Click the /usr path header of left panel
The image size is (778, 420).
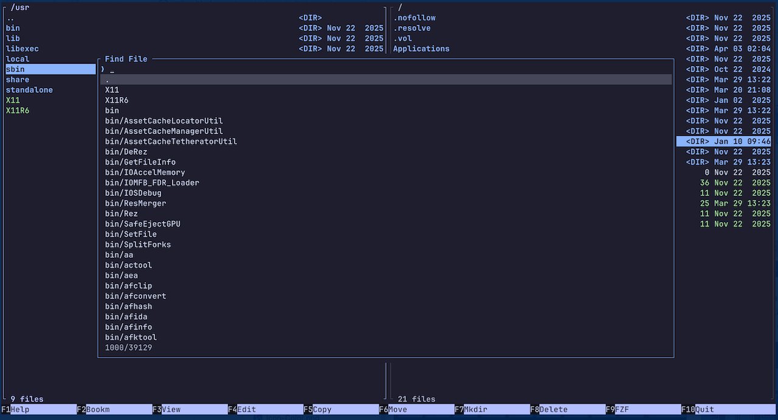[20, 7]
